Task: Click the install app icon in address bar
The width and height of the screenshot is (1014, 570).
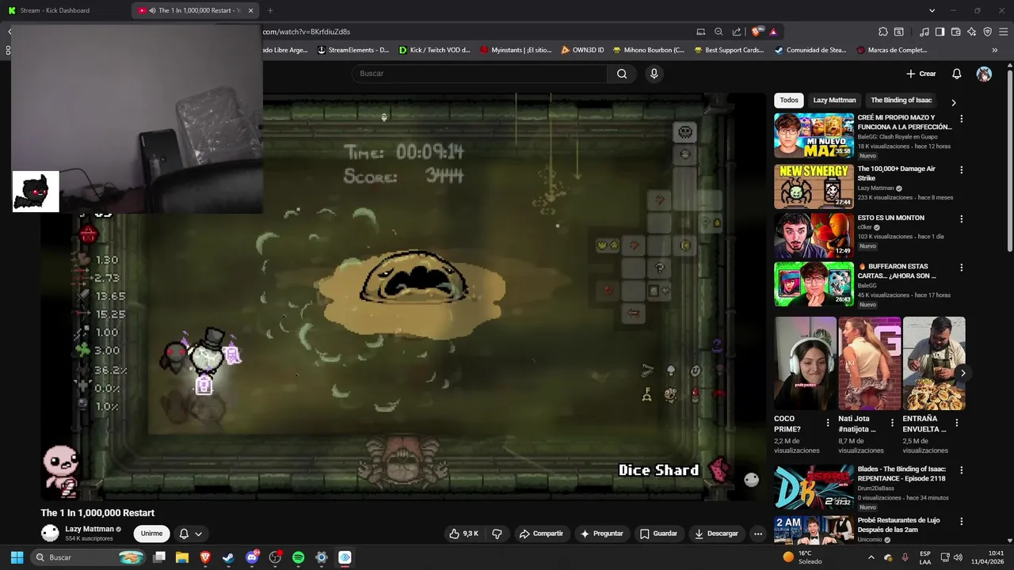Action: pyautogui.click(x=700, y=32)
